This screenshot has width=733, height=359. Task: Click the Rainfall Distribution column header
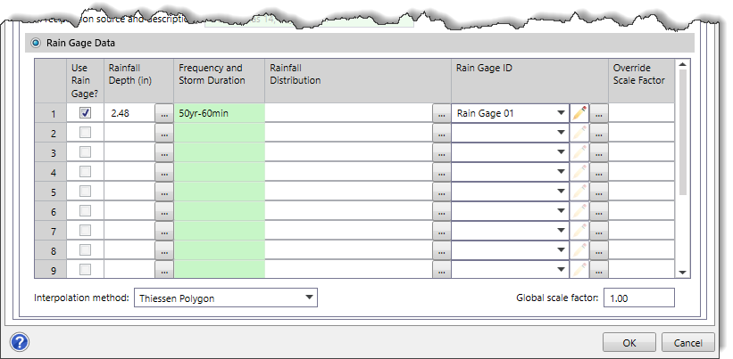click(x=357, y=74)
